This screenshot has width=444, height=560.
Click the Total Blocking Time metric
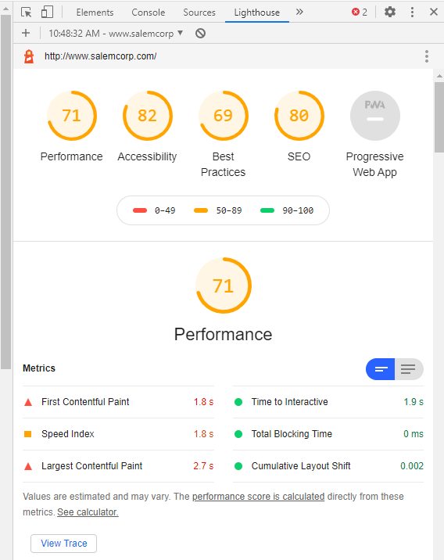pyautogui.click(x=328, y=434)
